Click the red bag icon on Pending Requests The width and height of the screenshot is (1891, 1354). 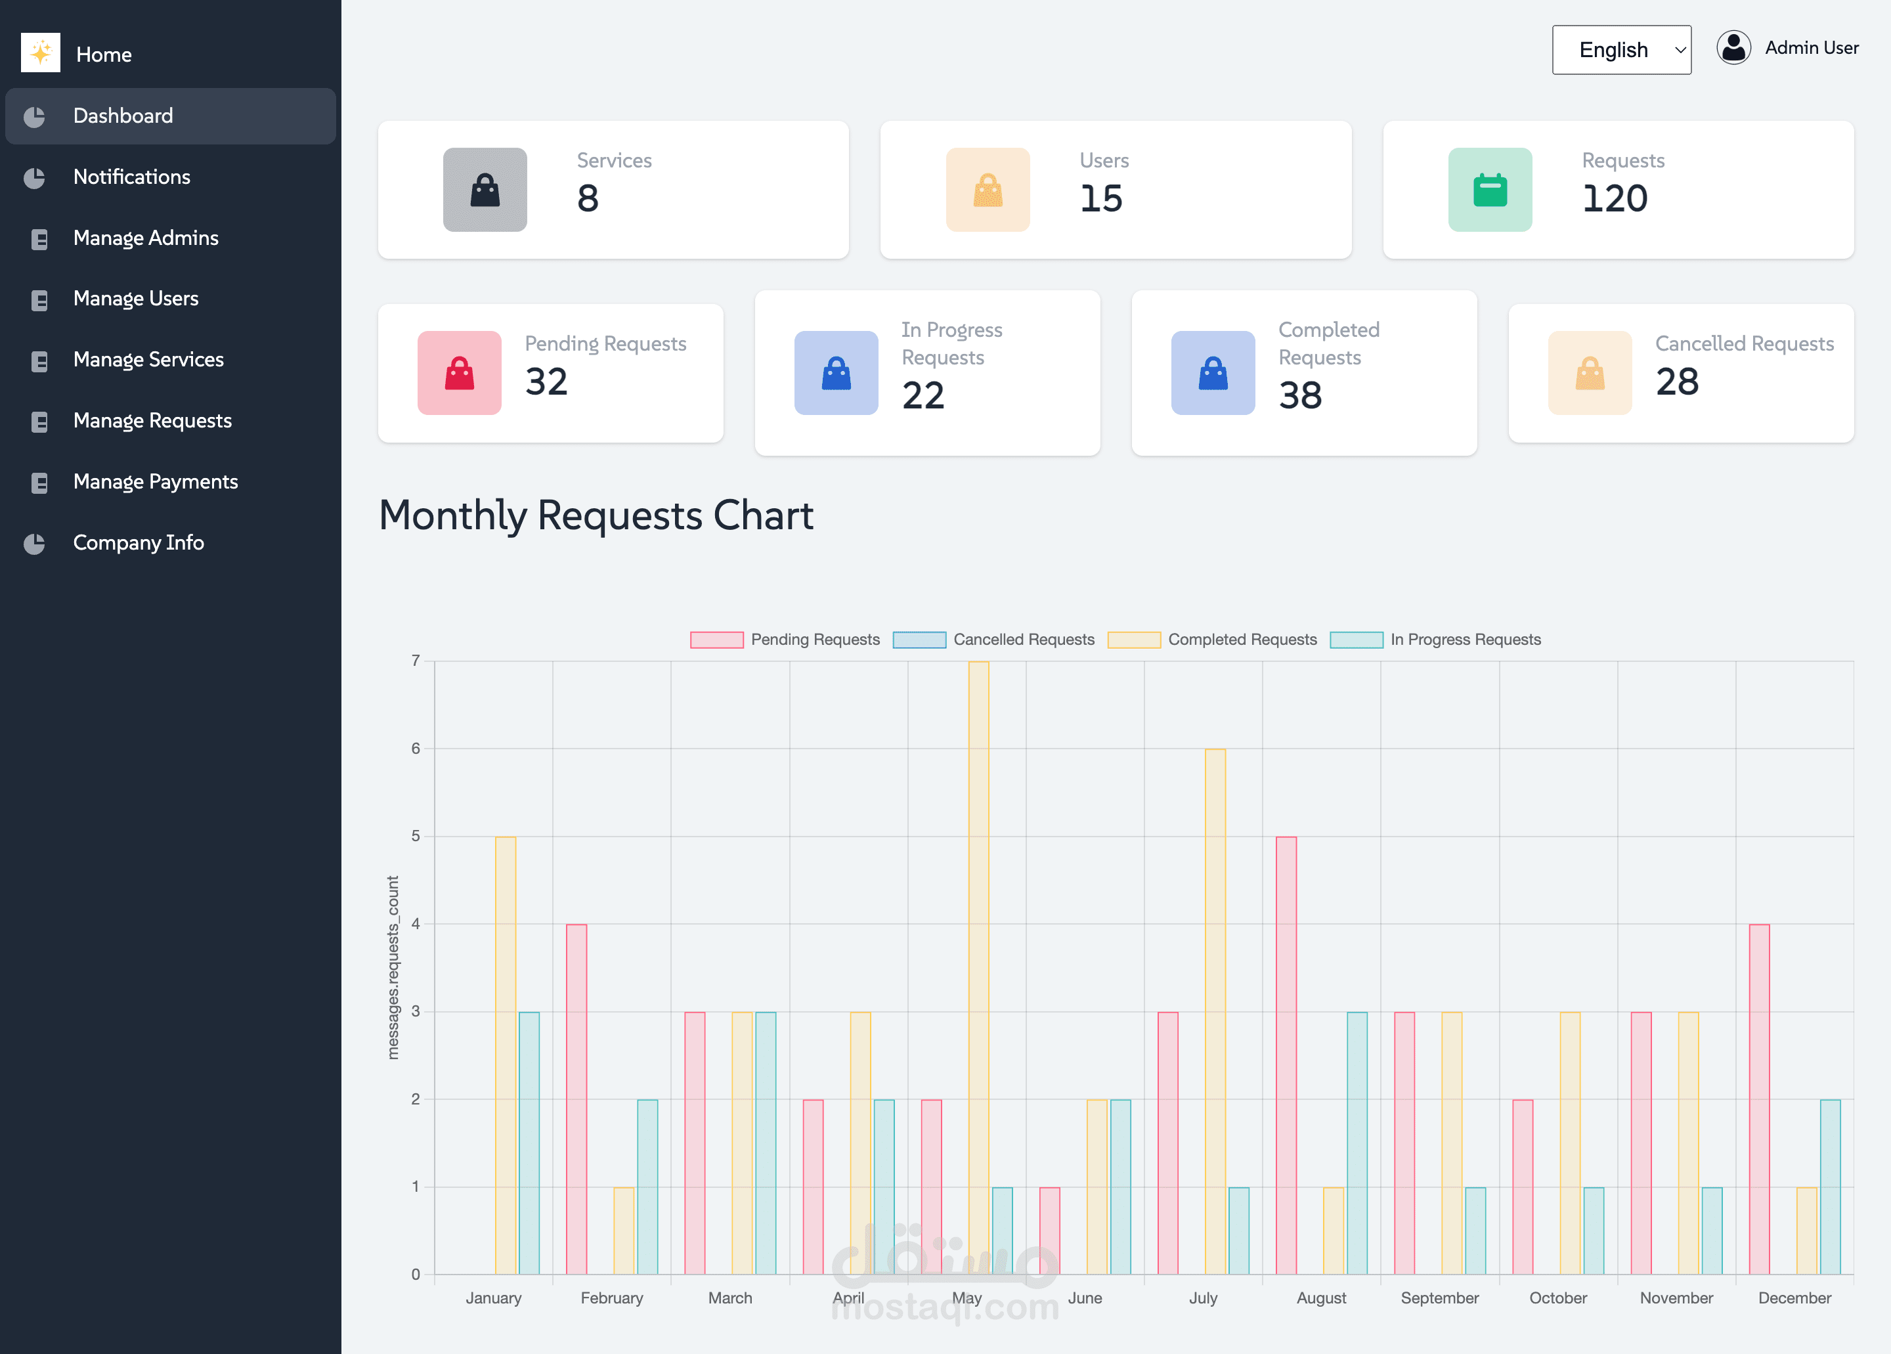click(x=458, y=373)
